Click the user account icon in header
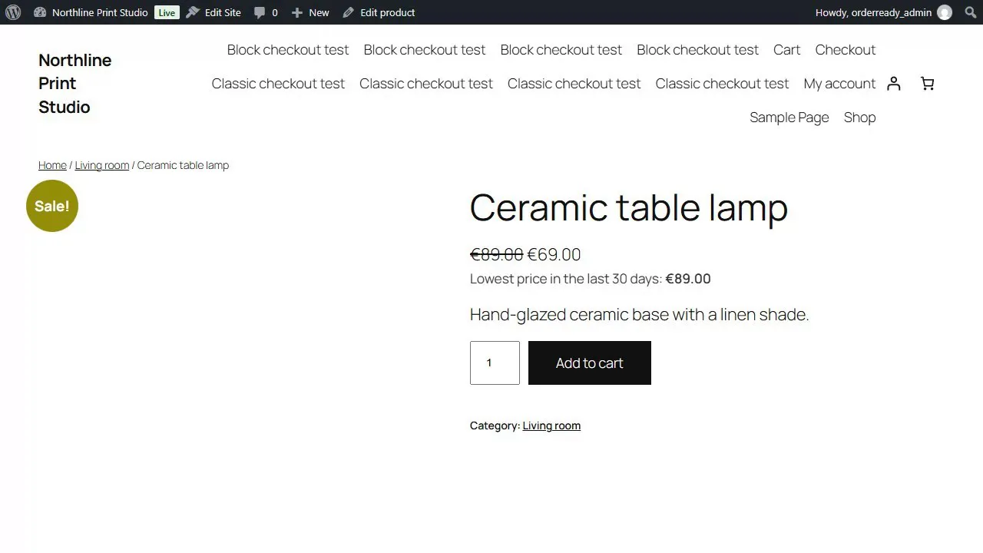This screenshot has height=553, width=983. 893,84
